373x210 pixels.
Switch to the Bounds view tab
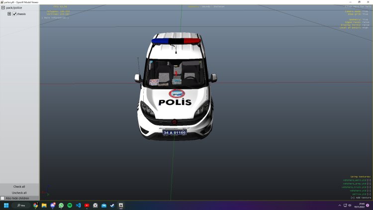pyautogui.click(x=206, y=6)
